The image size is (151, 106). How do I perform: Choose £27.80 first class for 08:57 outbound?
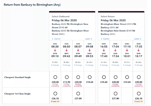pos(78,93)
